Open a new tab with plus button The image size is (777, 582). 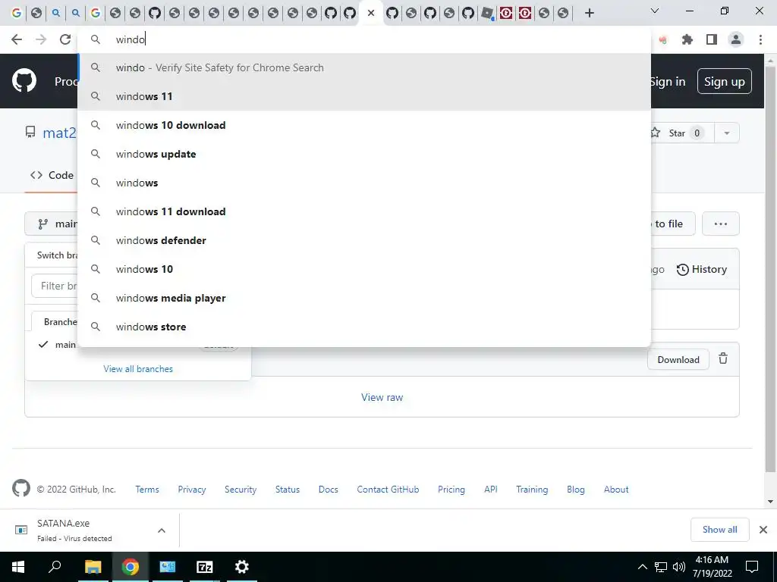point(589,13)
